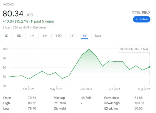Click the plus icon in Follow button

137,19
